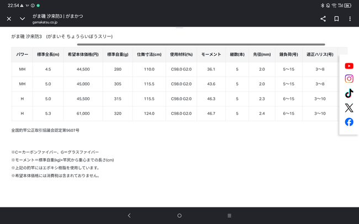
Task: Select the 使用材料(%) column header
Action: [181, 55]
